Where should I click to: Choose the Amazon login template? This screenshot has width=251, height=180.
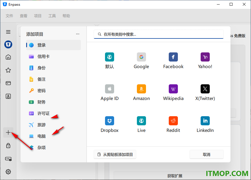tap(141, 93)
